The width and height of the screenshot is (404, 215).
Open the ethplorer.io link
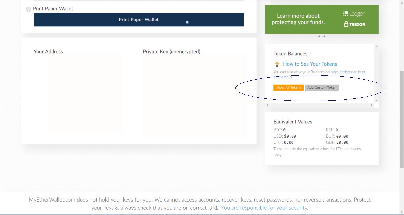tap(282, 77)
